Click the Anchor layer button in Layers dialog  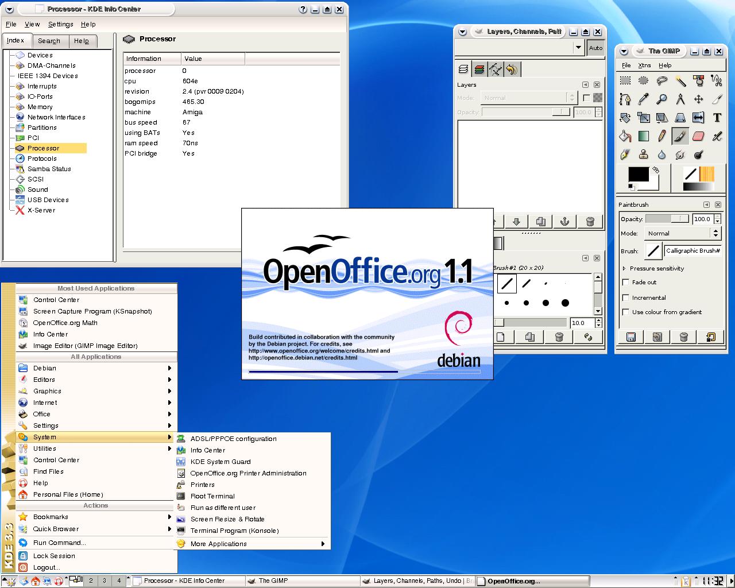tap(564, 222)
